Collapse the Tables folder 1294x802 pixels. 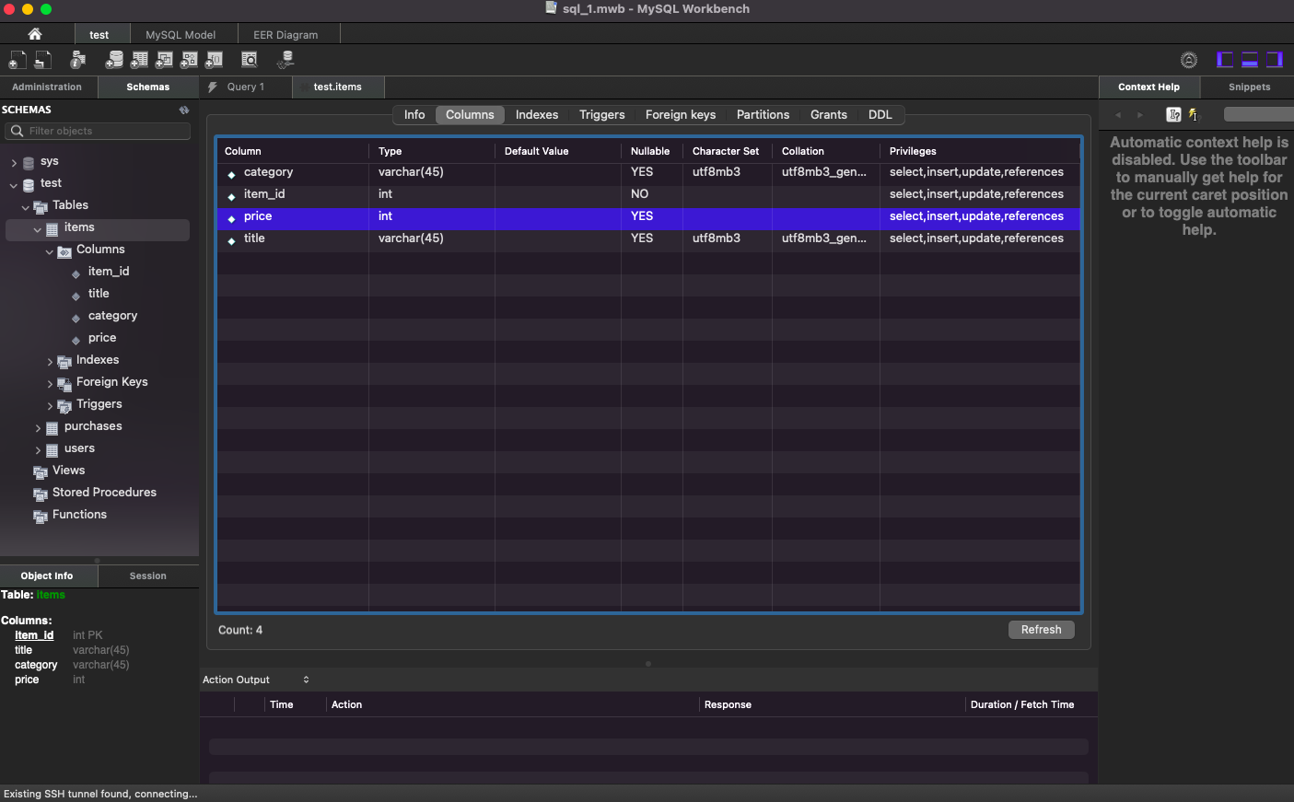pyautogui.click(x=26, y=207)
